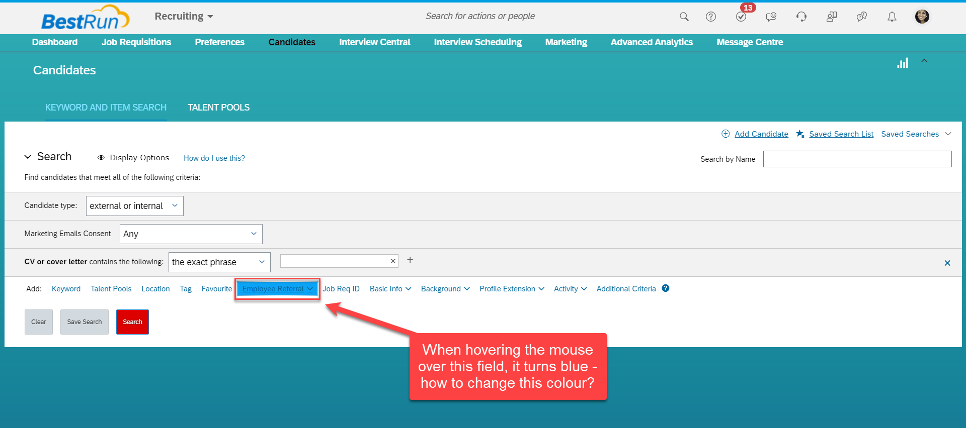Open Interview Central
Viewport: 966px width, 428px height.
click(x=375, y=42)
